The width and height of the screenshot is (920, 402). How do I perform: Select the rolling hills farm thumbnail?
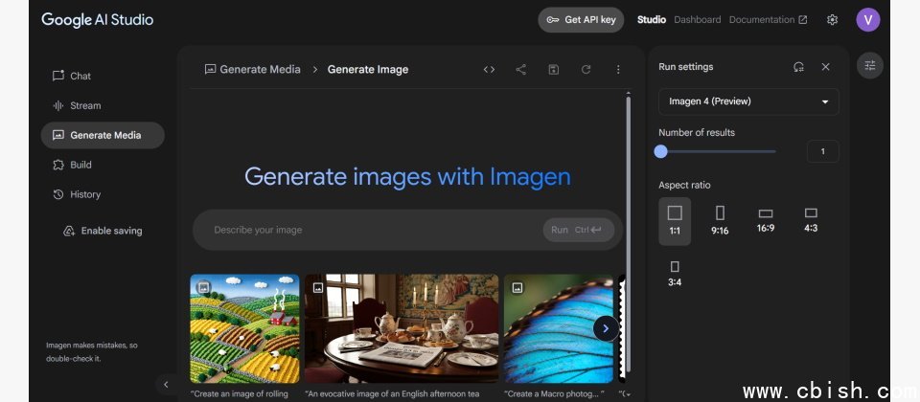[244, 328]
